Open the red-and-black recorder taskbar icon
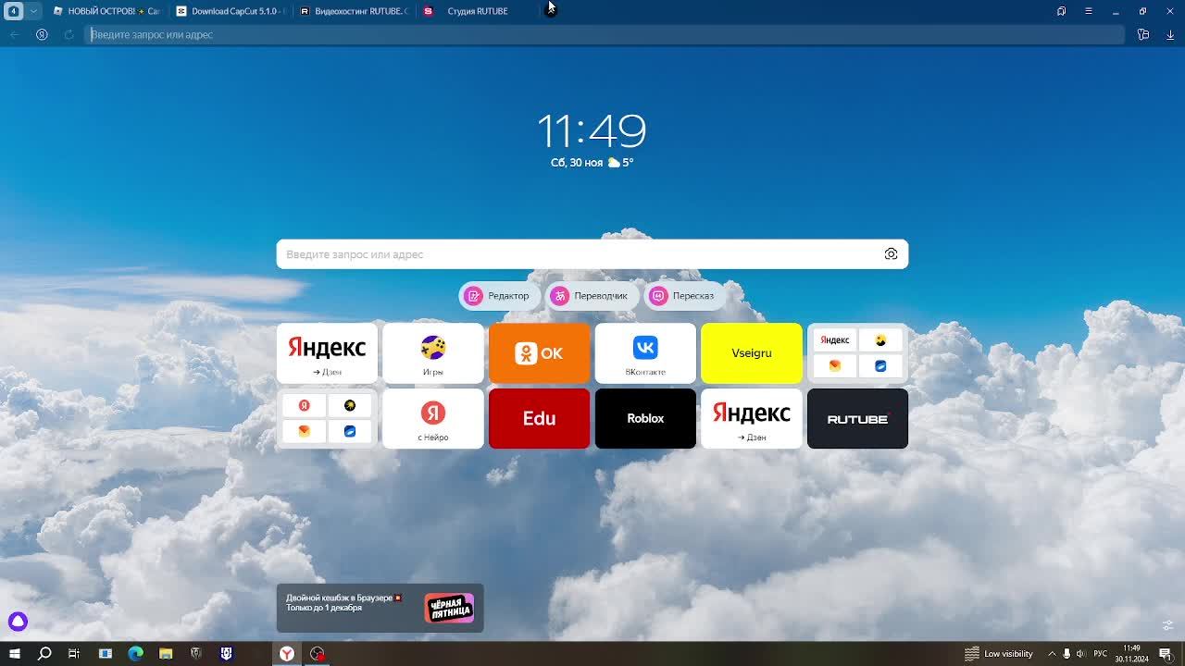 (x=318, y=654)
